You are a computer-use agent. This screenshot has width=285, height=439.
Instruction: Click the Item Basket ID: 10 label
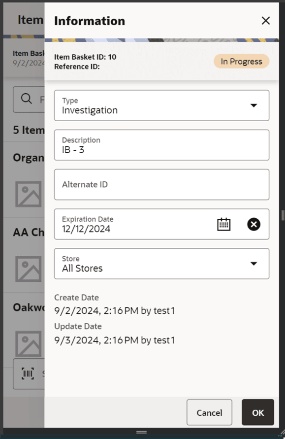85,57
